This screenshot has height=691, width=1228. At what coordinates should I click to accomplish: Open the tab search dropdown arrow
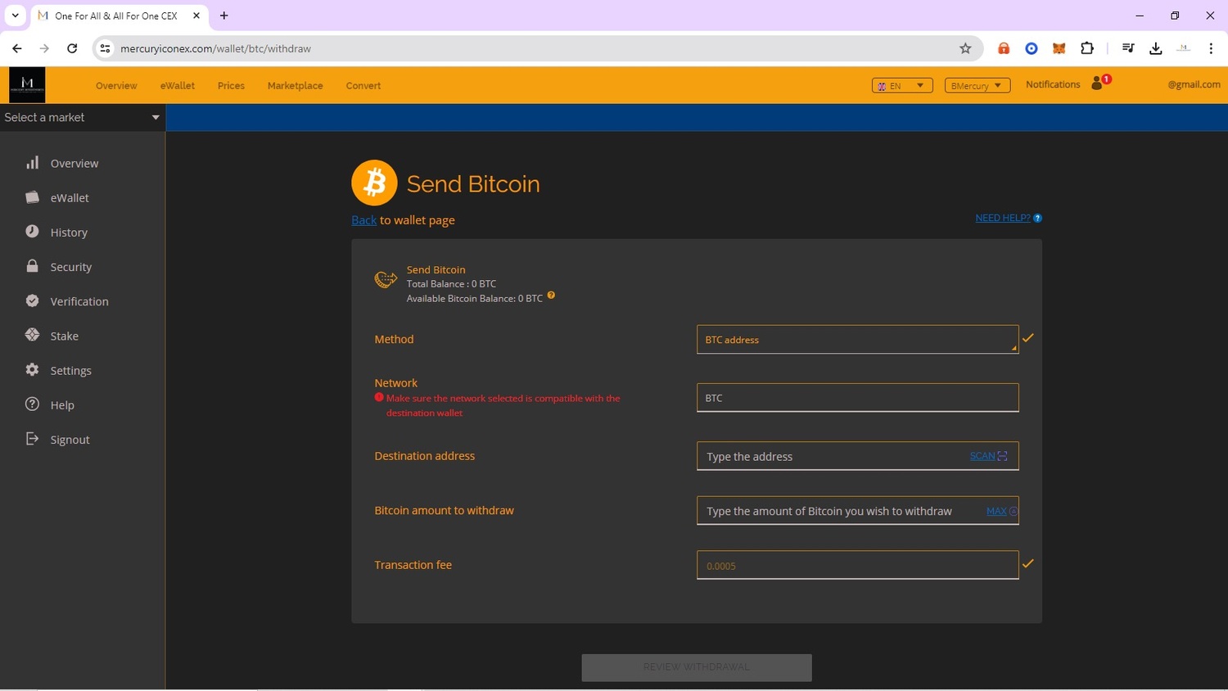click(15, 16)
